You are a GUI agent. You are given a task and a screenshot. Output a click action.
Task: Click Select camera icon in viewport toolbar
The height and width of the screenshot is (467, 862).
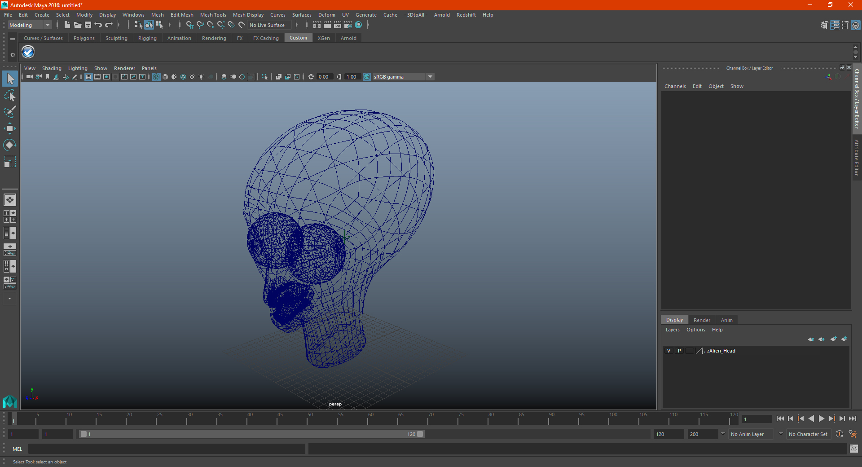click(x=29, y=77)
